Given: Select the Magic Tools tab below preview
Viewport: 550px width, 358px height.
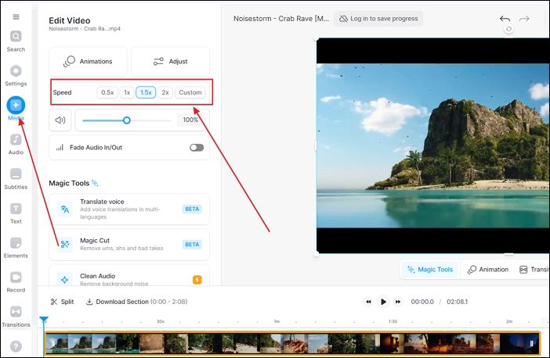Looking at the screenshot, I should (429, 270).
